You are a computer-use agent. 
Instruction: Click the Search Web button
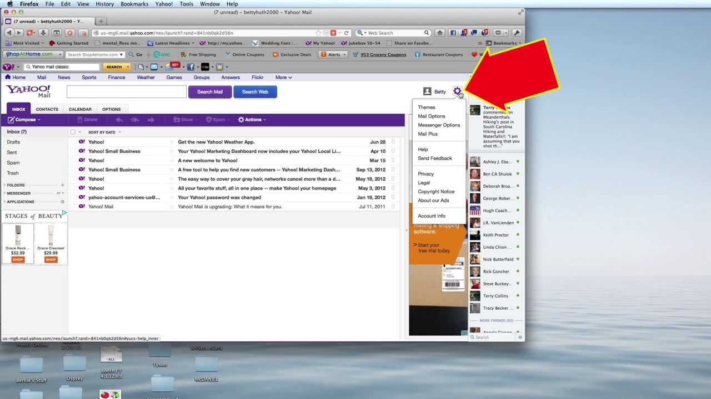pos(255,92)
